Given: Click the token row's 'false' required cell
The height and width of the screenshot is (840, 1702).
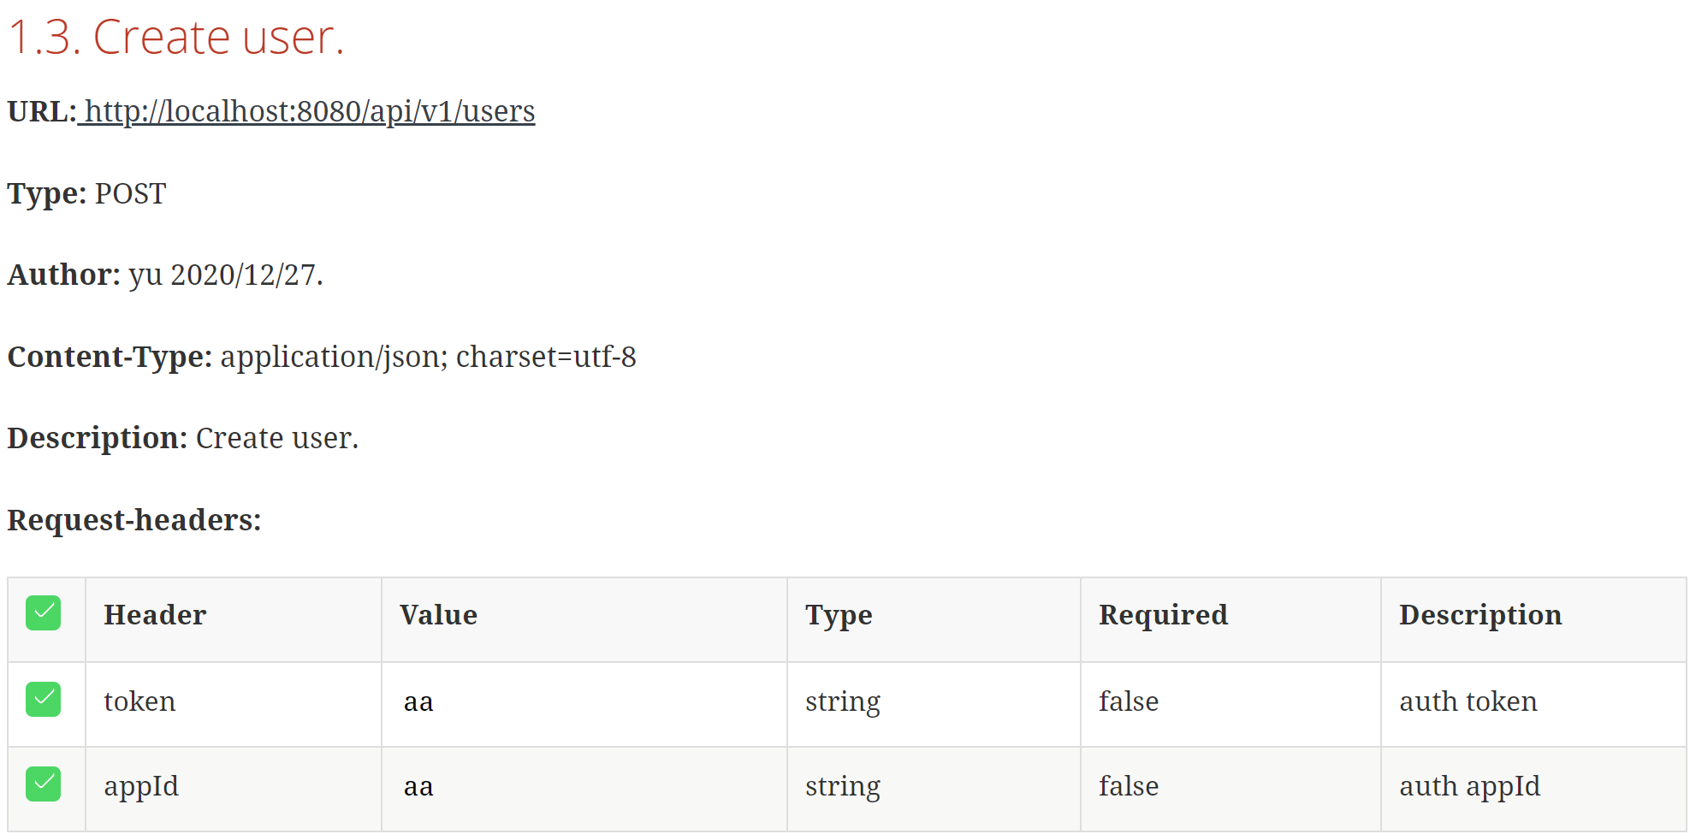Looking at the screenshot, I should [1128, 701].
